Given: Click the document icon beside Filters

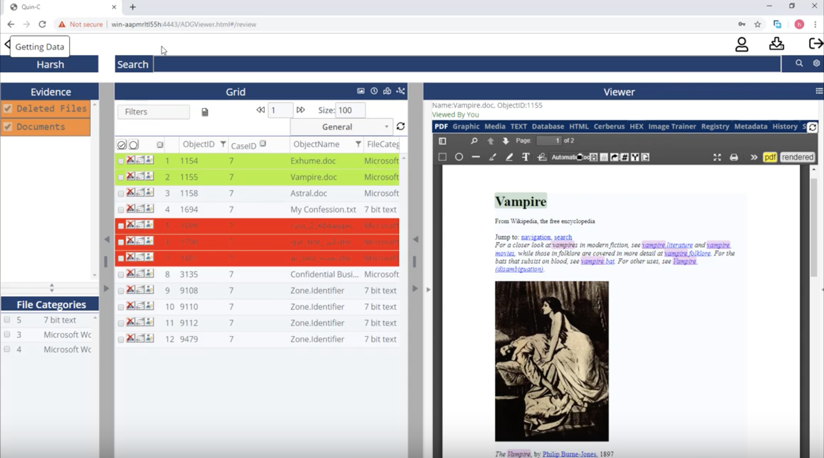Looking at the screenshot, I should tap(205, 112).
